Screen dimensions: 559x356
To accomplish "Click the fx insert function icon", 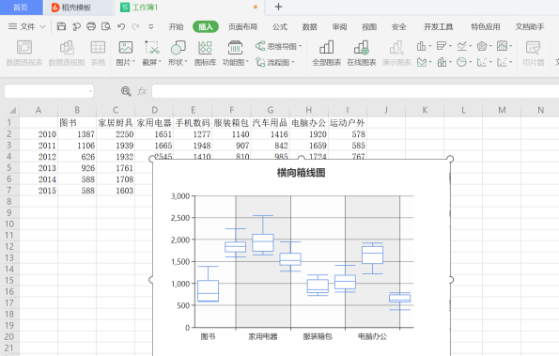I will [142, 91].
